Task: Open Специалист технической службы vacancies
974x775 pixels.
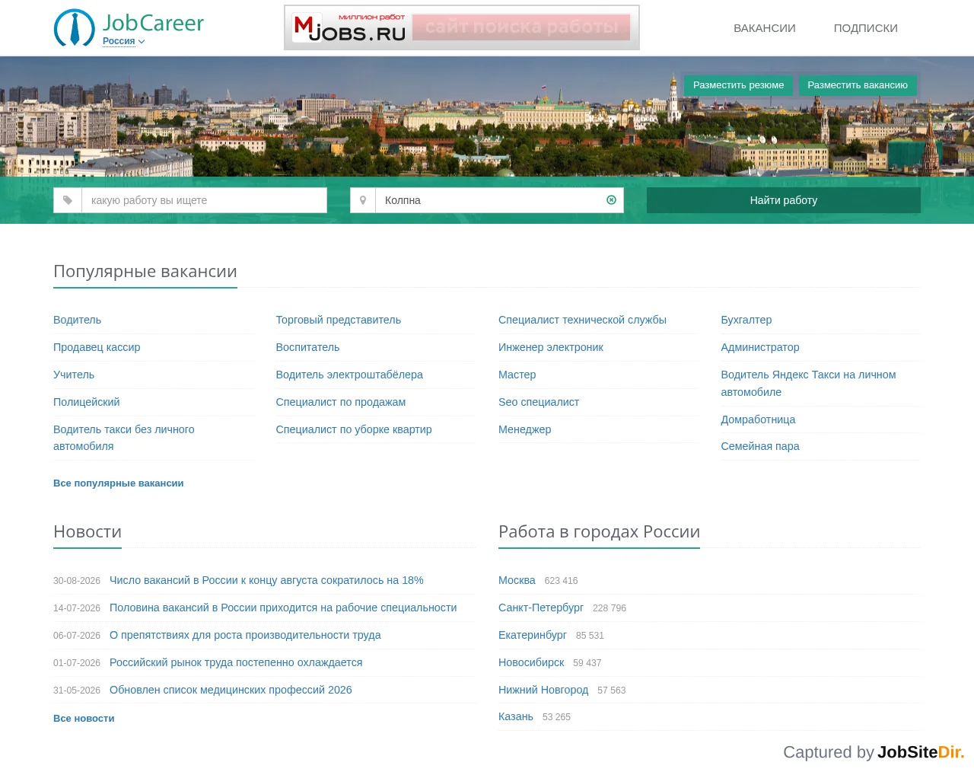Action: (582, 320)
